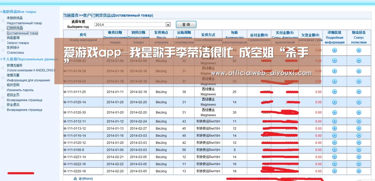Go to 返回主页 return home link
375x181 pixels.
[24, 97]
